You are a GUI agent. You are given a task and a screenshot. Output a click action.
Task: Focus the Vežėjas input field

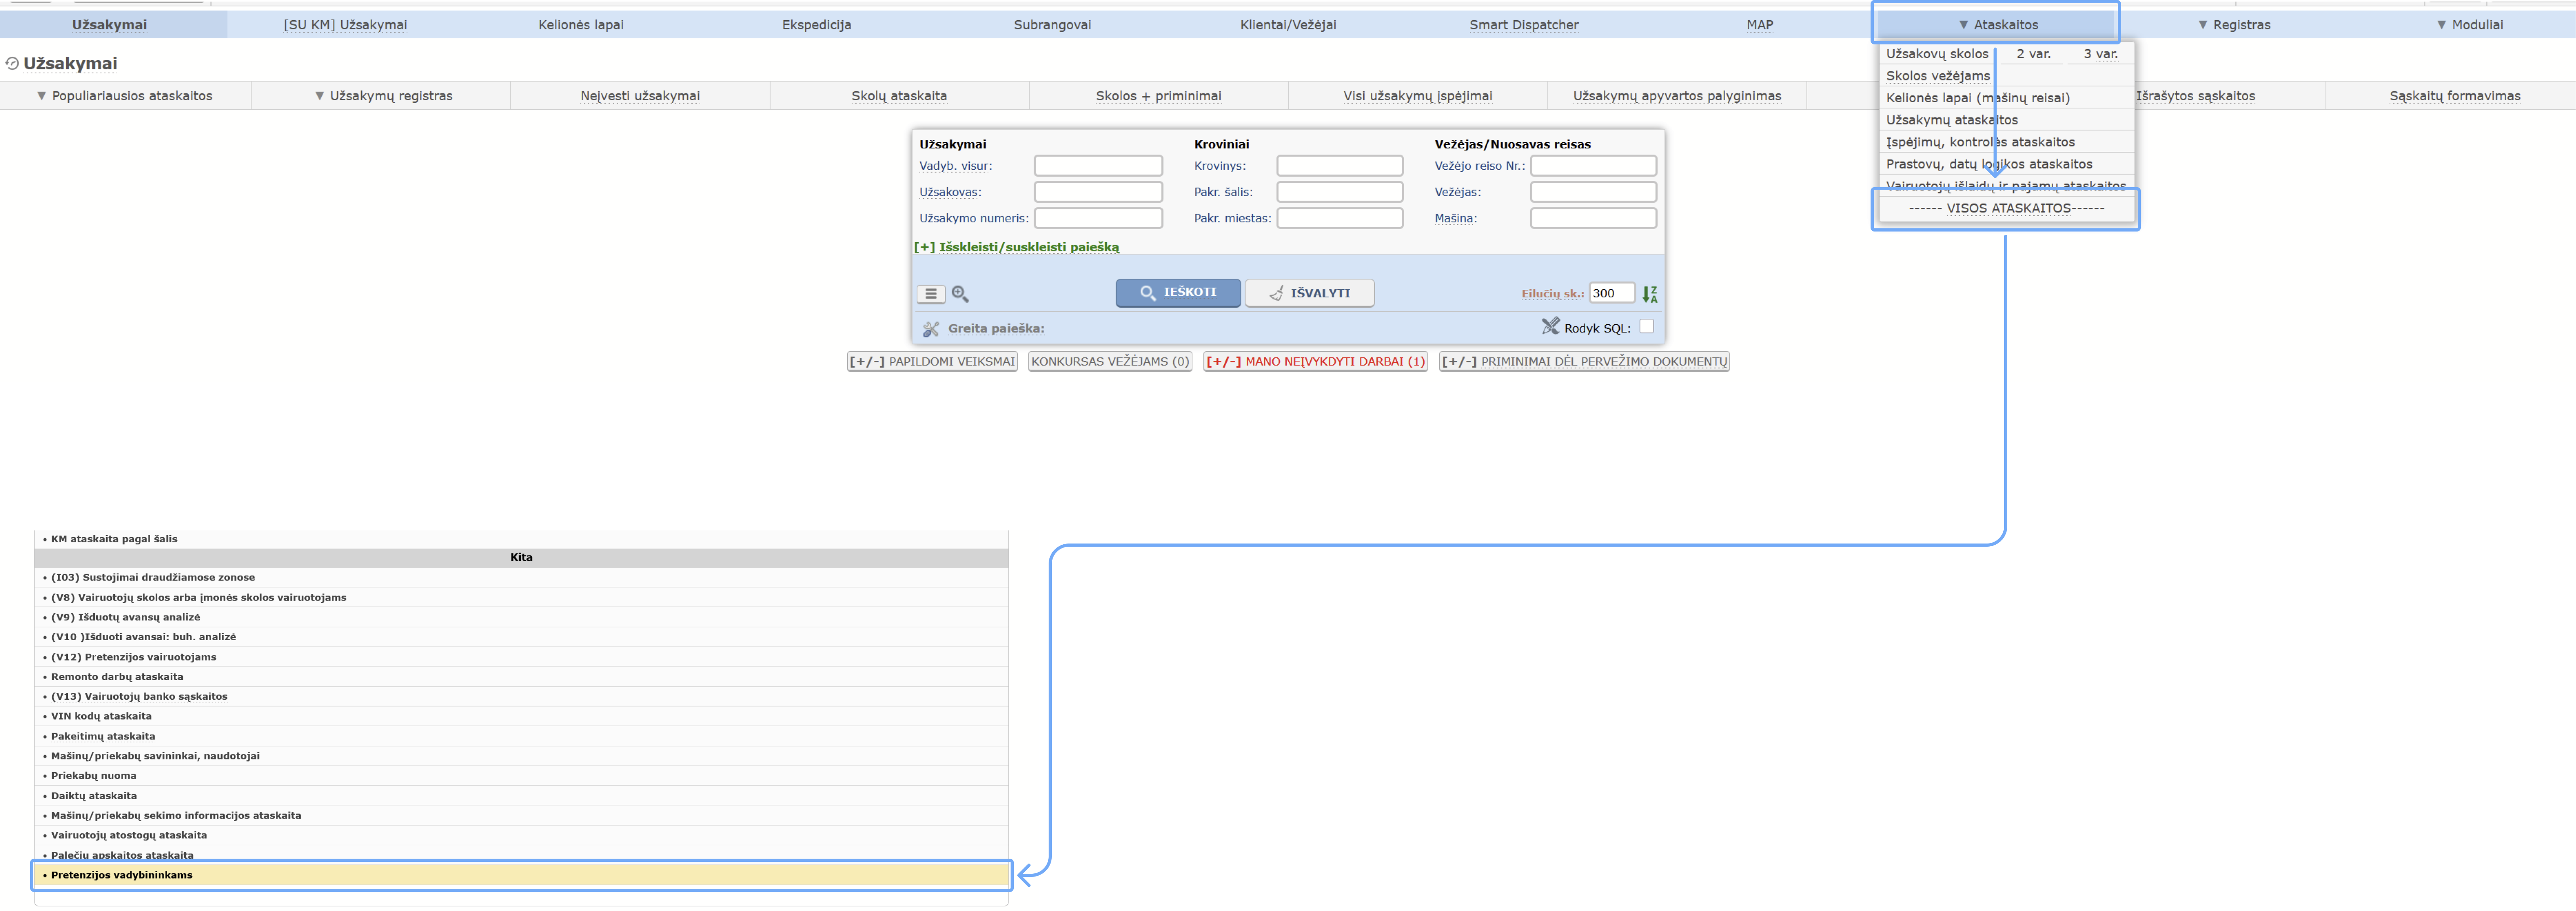pyautogui.click(x=1593, y=192)
